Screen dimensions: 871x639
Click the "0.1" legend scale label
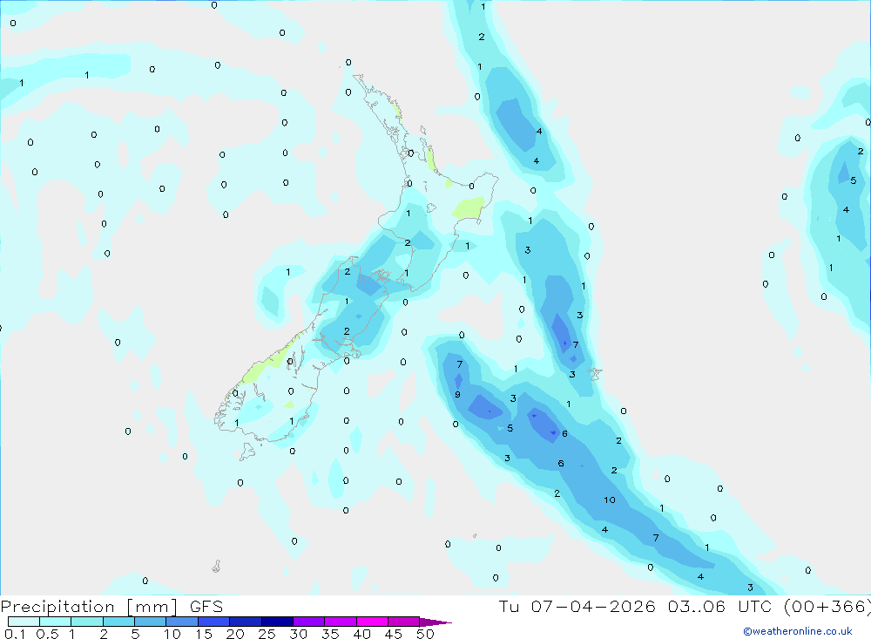pos(15,634)
